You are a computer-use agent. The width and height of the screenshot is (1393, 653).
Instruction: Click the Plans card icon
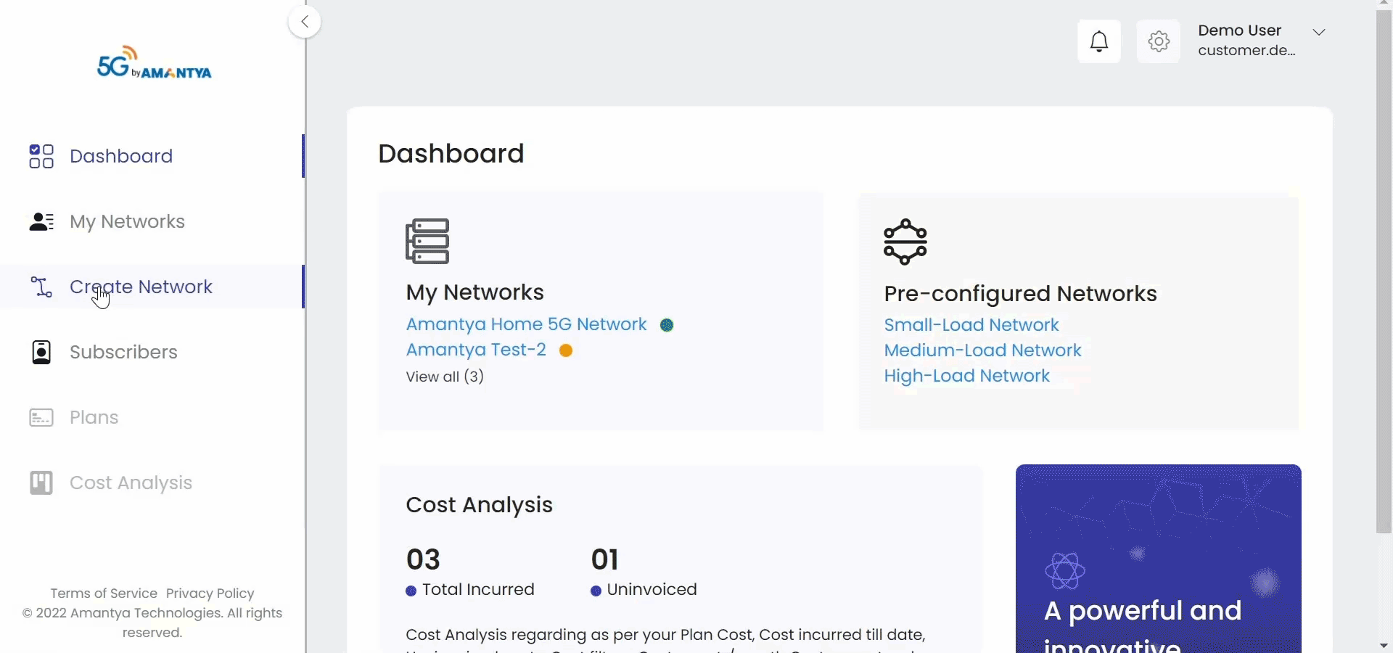coord(41,418)
